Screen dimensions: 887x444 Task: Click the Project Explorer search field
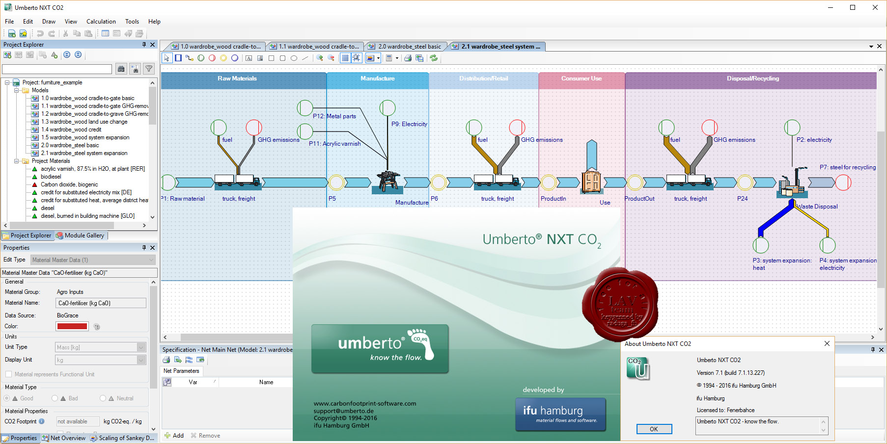click(57, 69)
